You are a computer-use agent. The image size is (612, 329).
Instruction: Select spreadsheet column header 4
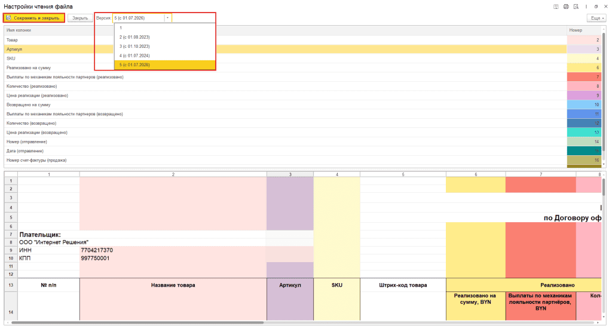[x=337, y=174]
